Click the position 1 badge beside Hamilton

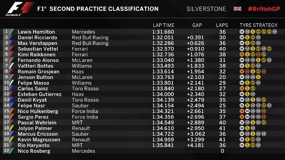[7, 32]
